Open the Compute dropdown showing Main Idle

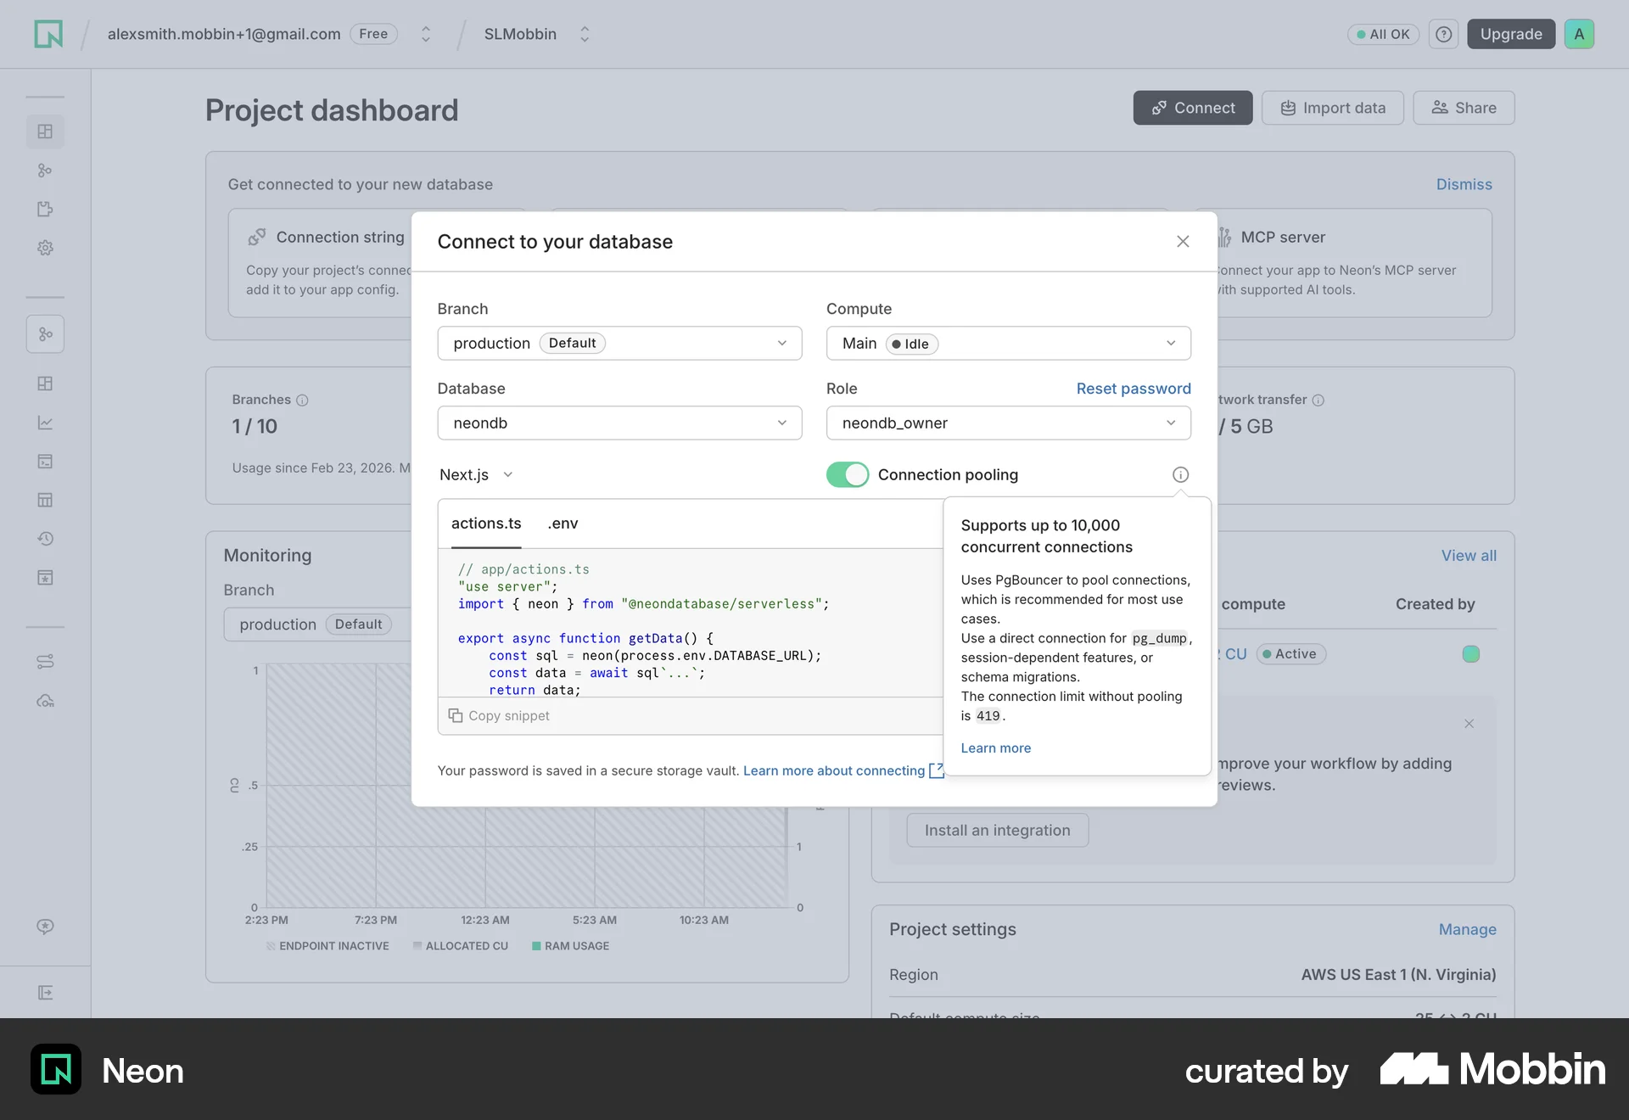pos(1008,343)
